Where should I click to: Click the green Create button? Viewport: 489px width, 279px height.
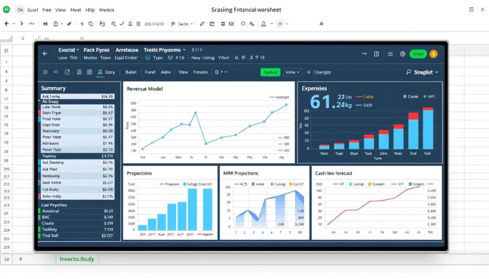click(x=418, y=54)
